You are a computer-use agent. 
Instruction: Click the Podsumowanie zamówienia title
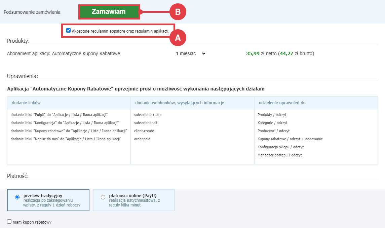32,12
